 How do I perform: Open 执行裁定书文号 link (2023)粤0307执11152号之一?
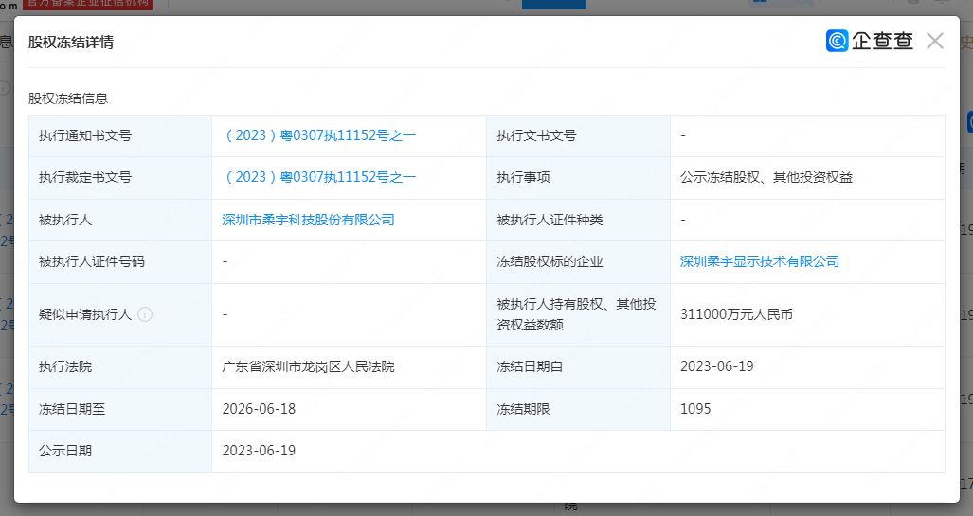point(319,177)
